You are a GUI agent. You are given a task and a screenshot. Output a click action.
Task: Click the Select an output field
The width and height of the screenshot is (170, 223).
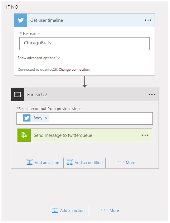tap(84, 119)
